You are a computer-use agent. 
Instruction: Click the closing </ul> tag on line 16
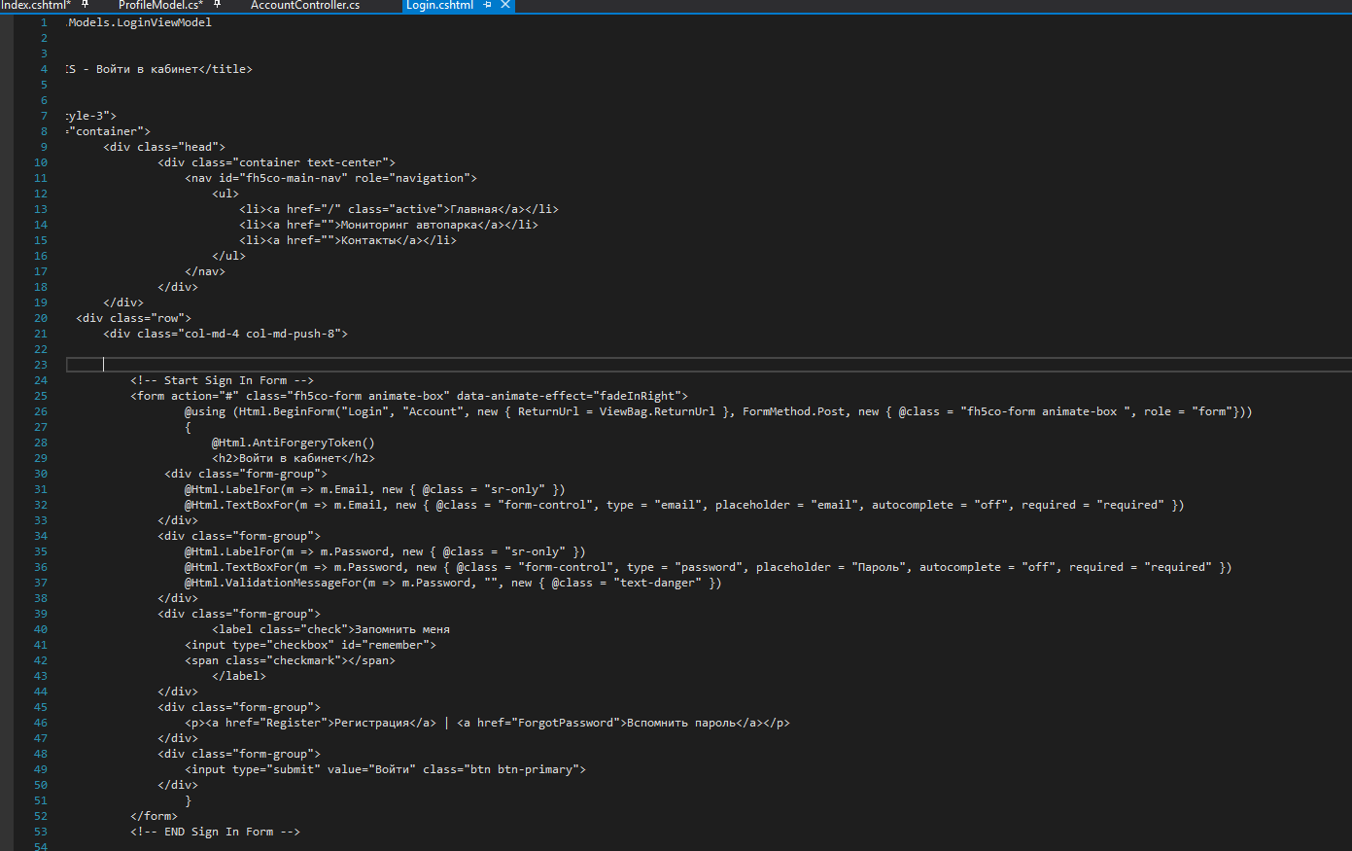(x=229, y=256)
